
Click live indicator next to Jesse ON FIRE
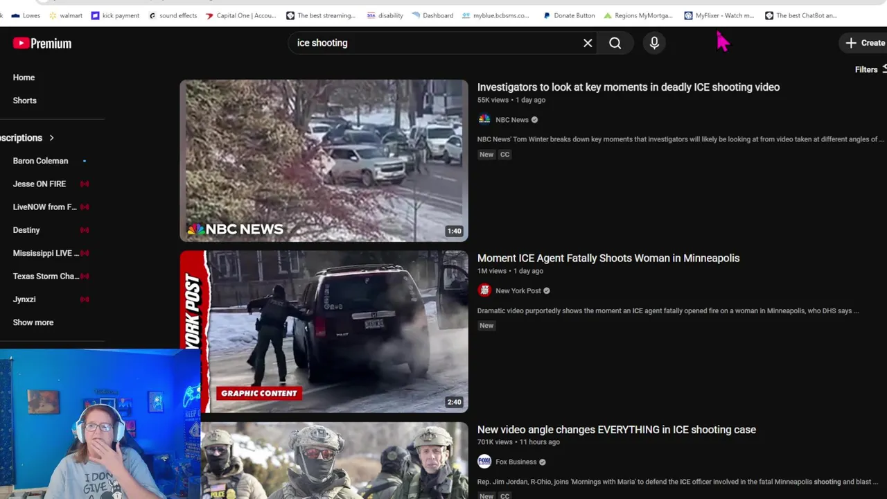(85, 184)
